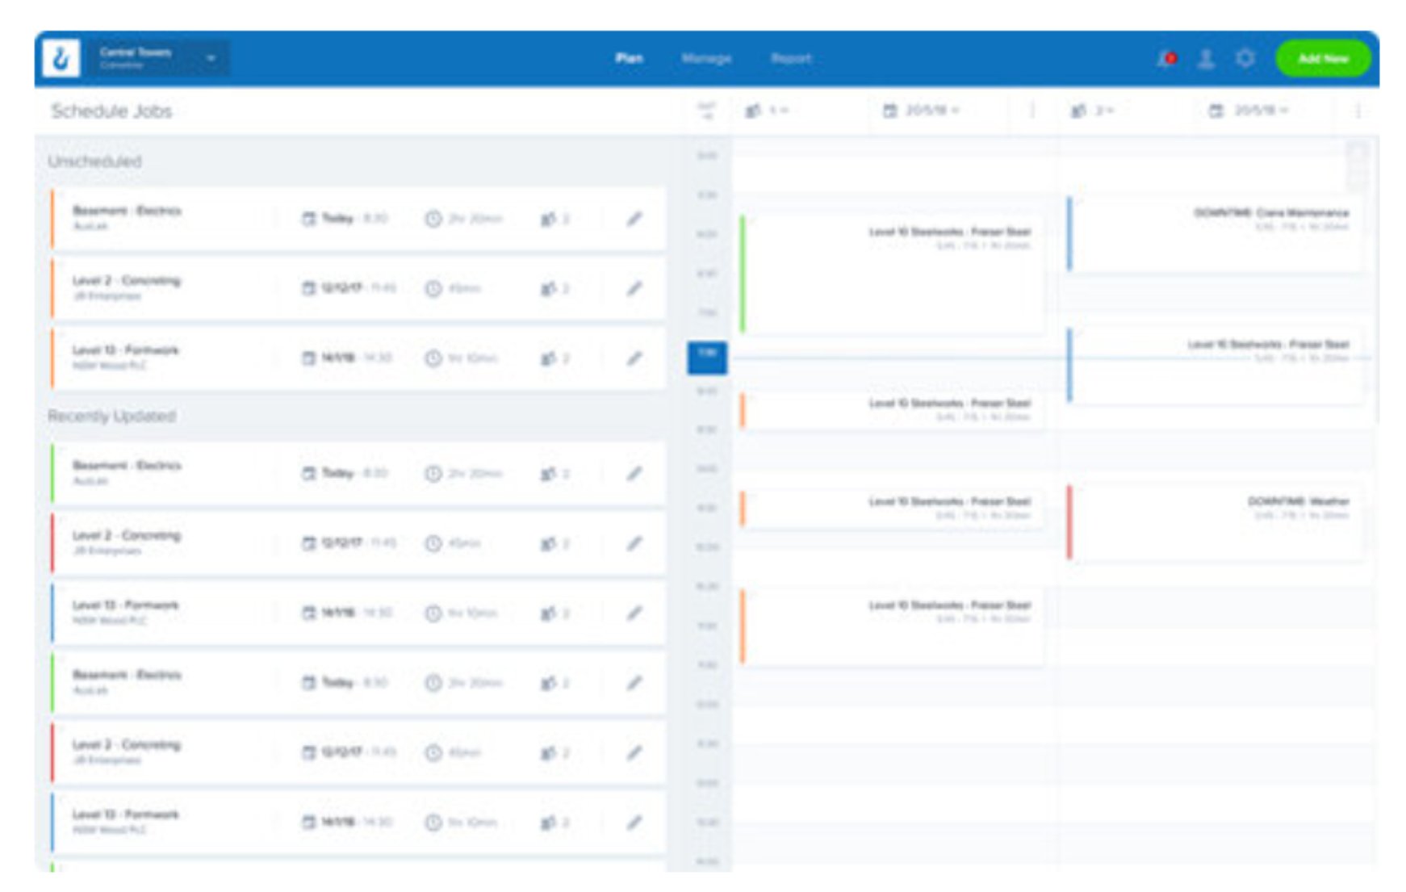Open the settings gear in header
The image size is (1406, 892).
tap(1245, 59)
